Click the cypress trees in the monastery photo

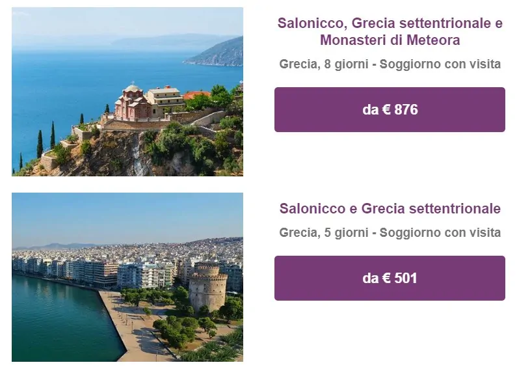[x=40, y=143]
